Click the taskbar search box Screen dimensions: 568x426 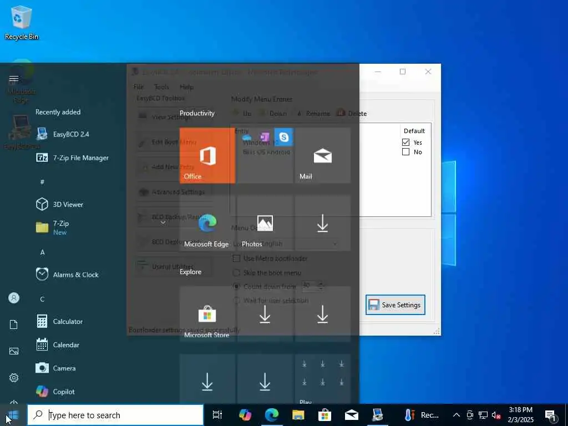click(115, 415)
